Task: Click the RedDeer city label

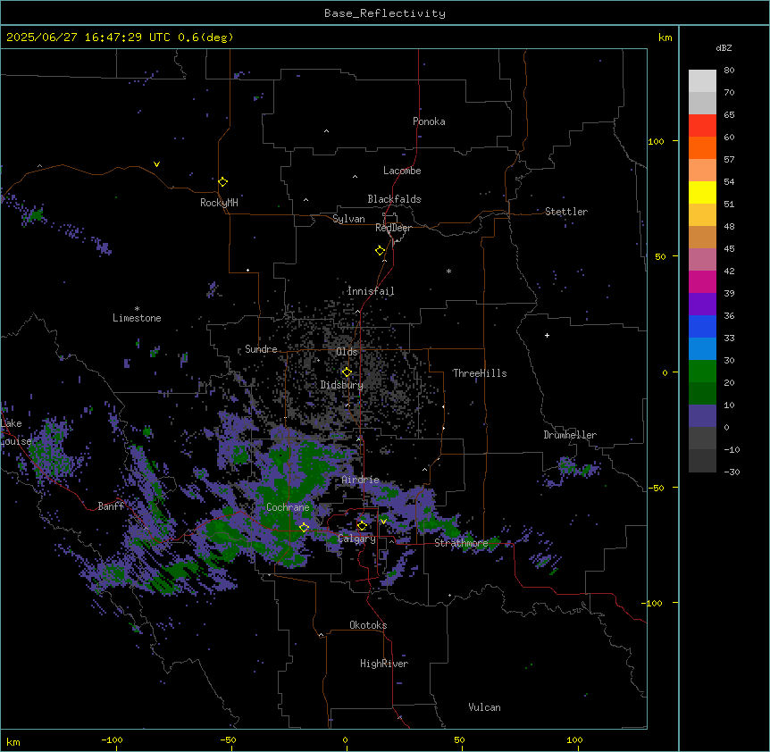Action: coord(393,228)
